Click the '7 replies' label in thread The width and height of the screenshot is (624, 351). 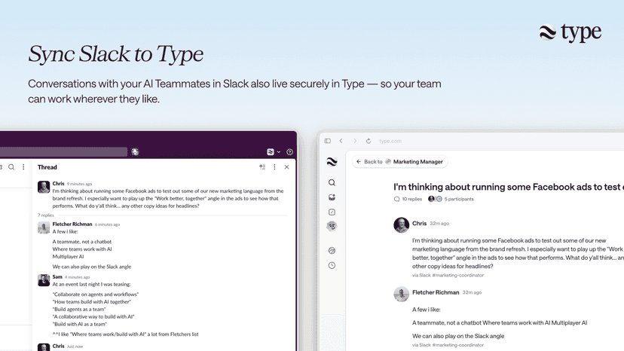46,215
